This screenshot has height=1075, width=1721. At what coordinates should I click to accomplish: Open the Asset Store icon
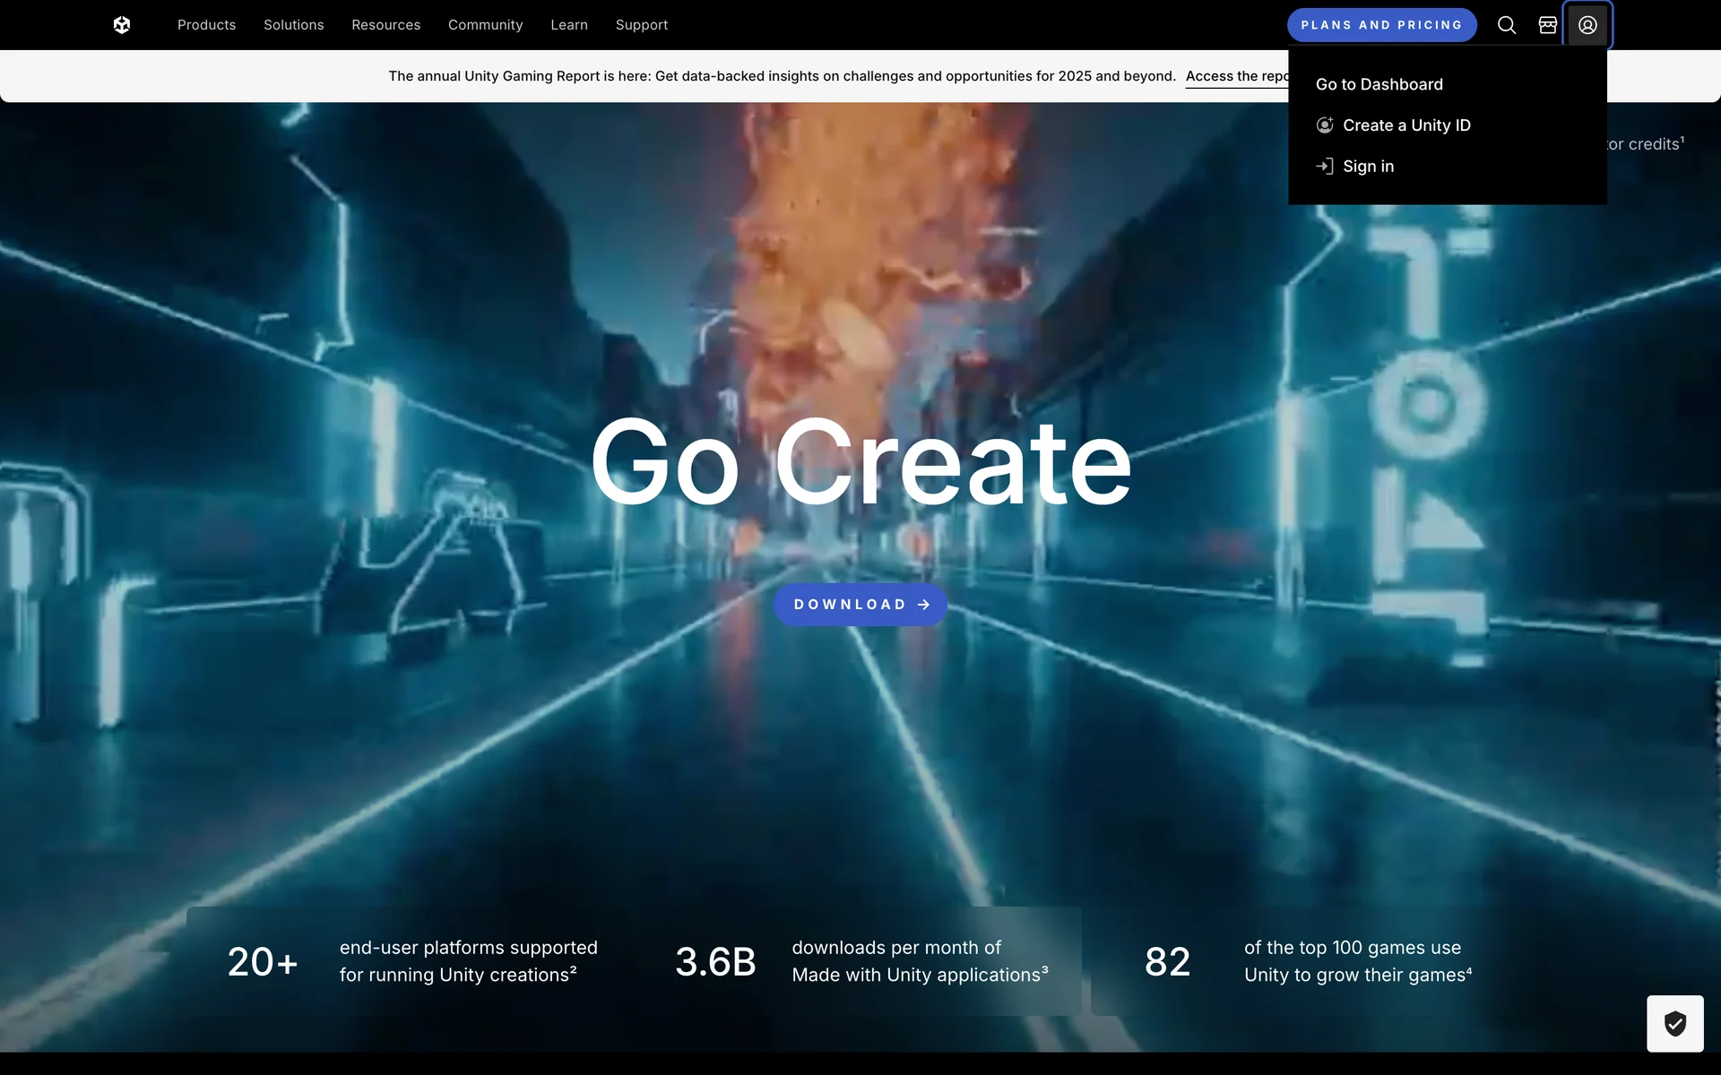pos(1547,25)
